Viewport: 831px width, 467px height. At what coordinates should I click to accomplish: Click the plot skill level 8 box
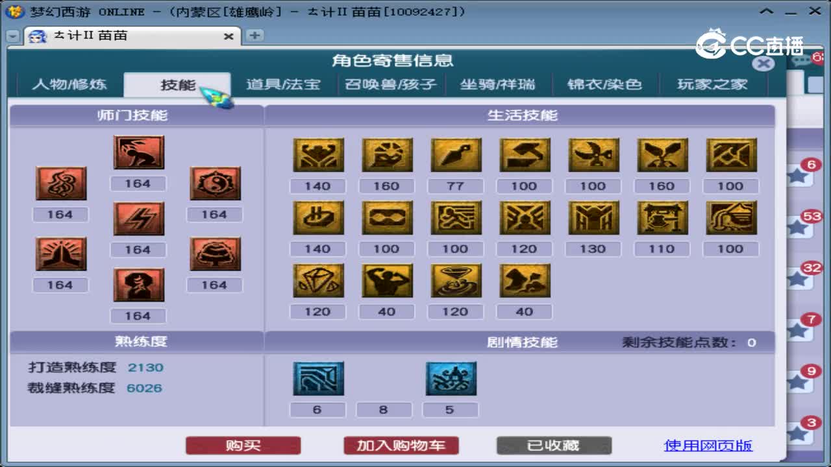click(x=384, y=410)
